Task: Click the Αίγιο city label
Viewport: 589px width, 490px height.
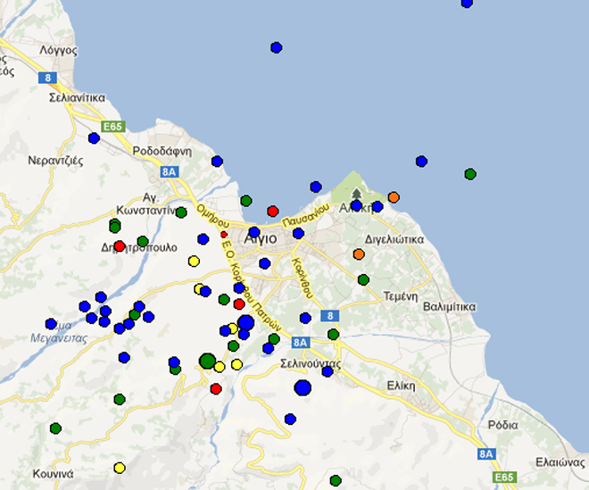Action: click(260, 239)
